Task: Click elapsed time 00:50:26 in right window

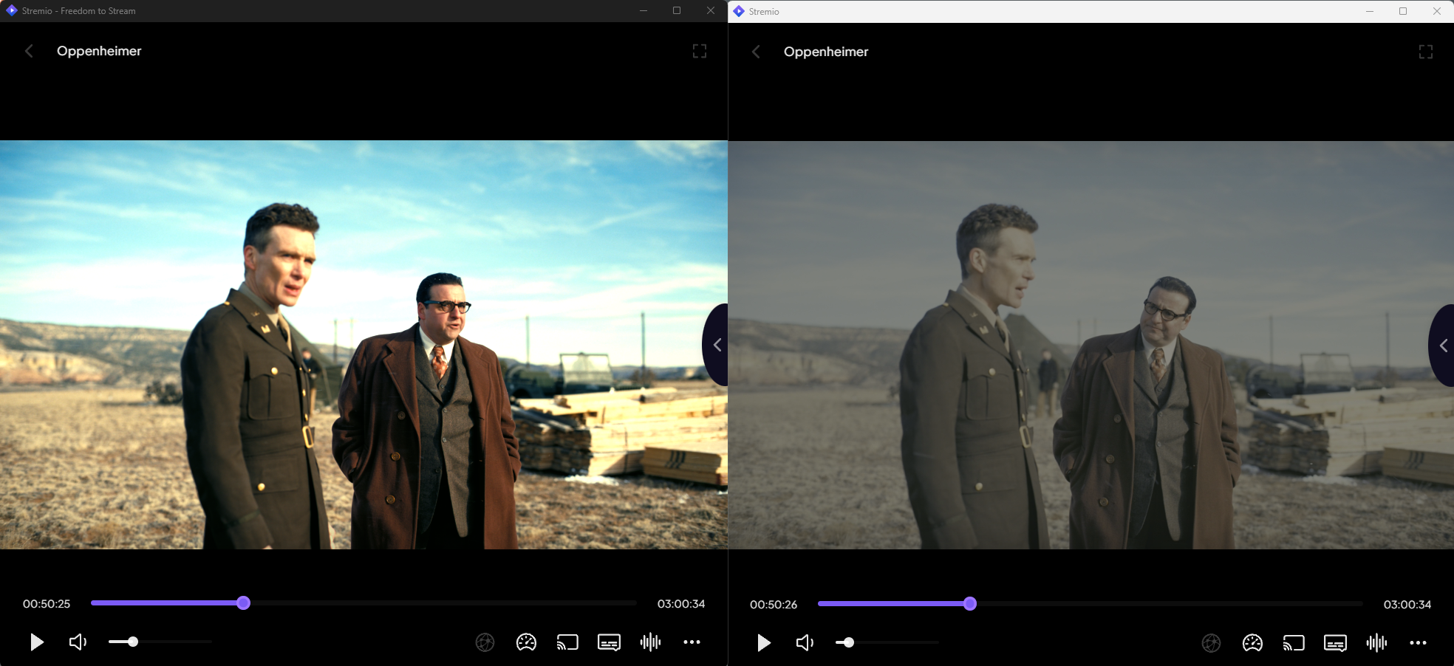Action: [x=774, y=604]
